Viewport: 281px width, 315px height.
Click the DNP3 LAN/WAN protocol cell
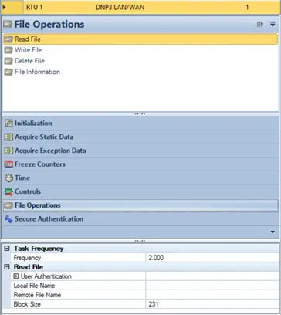tap(120, 7)
